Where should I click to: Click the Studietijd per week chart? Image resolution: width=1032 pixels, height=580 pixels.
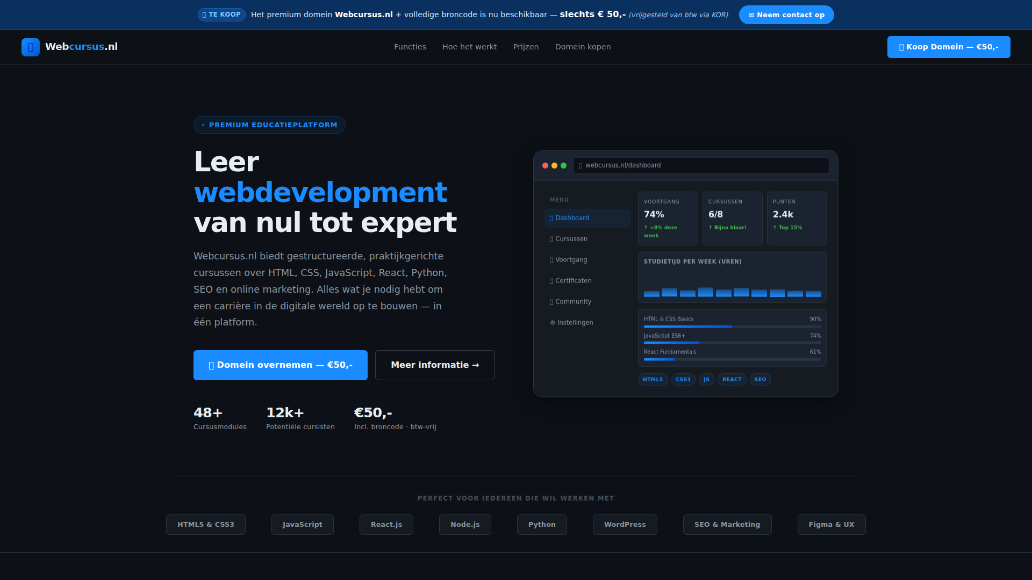point(733,278)
